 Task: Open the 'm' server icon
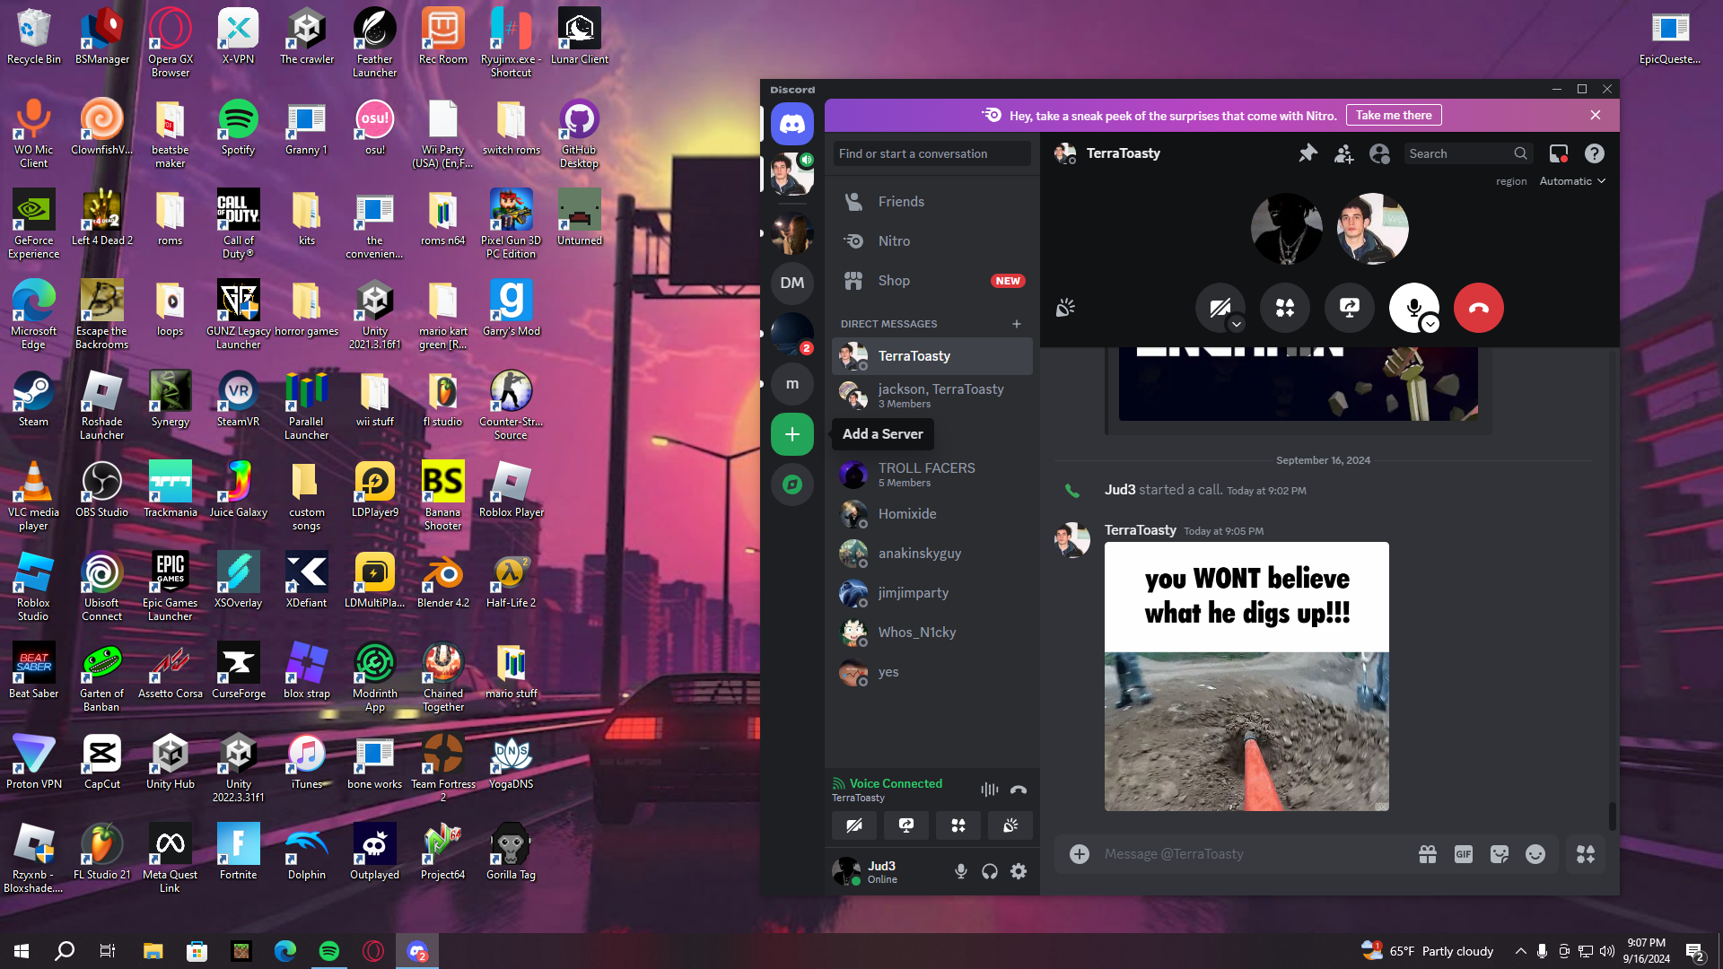792,384
